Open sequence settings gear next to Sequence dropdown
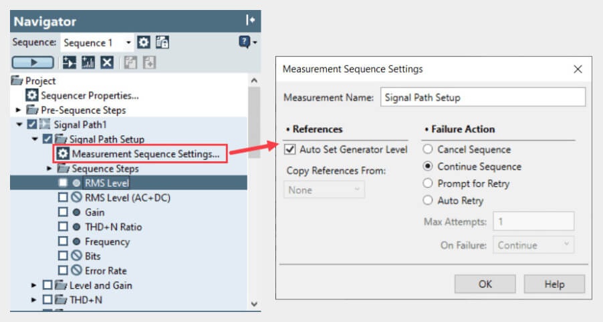This screenshot has height=322, width=603. [x=144, y=43]
